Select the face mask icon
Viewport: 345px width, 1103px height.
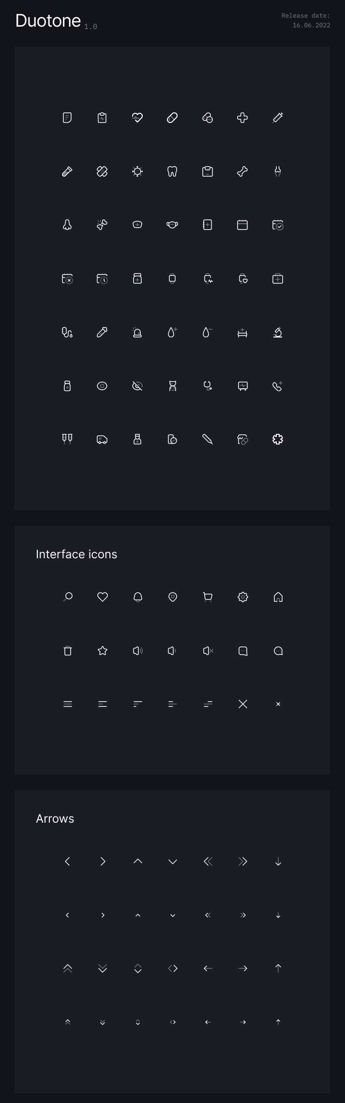[x=172, y=225]
